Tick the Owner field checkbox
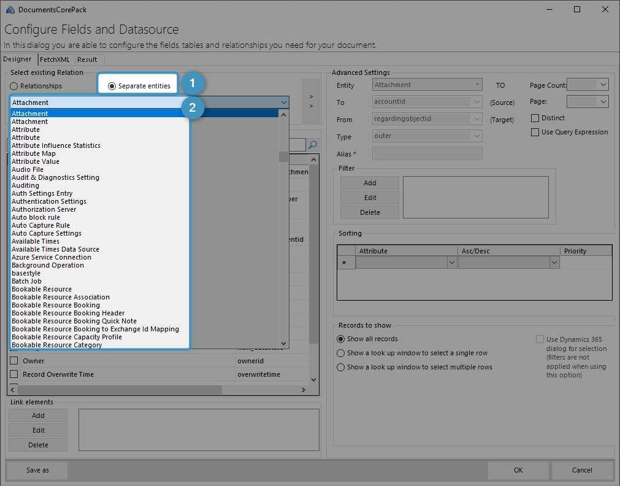This screenshot has width=620, height=486. [x=14, y=361]
